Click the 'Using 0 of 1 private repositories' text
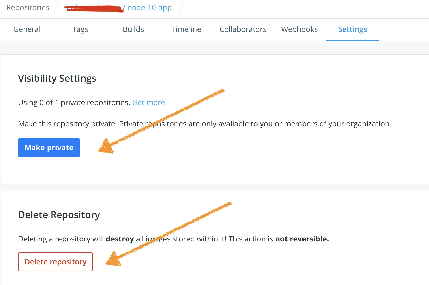Screen dimensions: 429x285 tap(74, 103)
